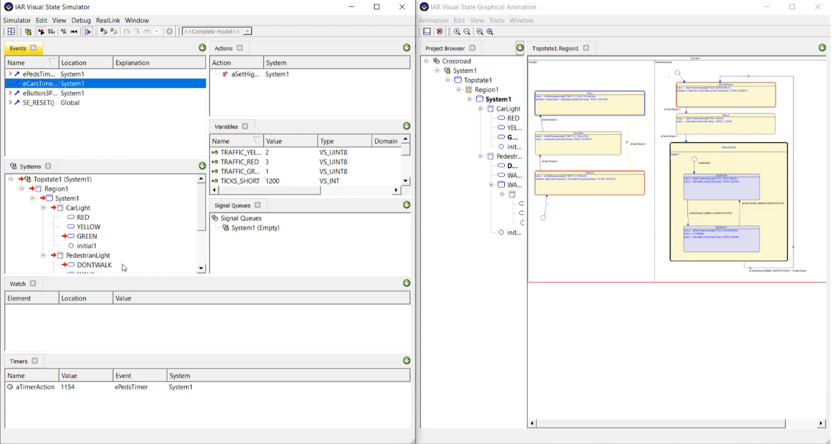This screenshot has width=832, height=444.
Task: Click the yellow system setup toolbar icon
Action: (28, 31)
